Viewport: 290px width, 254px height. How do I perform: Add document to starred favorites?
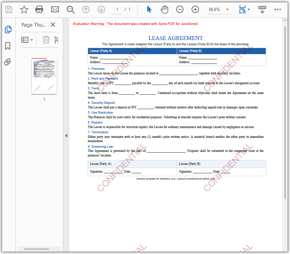click(x=24, y=9)
